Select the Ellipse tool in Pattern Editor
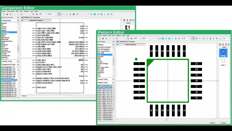232x131 pixels. (166, 38)
